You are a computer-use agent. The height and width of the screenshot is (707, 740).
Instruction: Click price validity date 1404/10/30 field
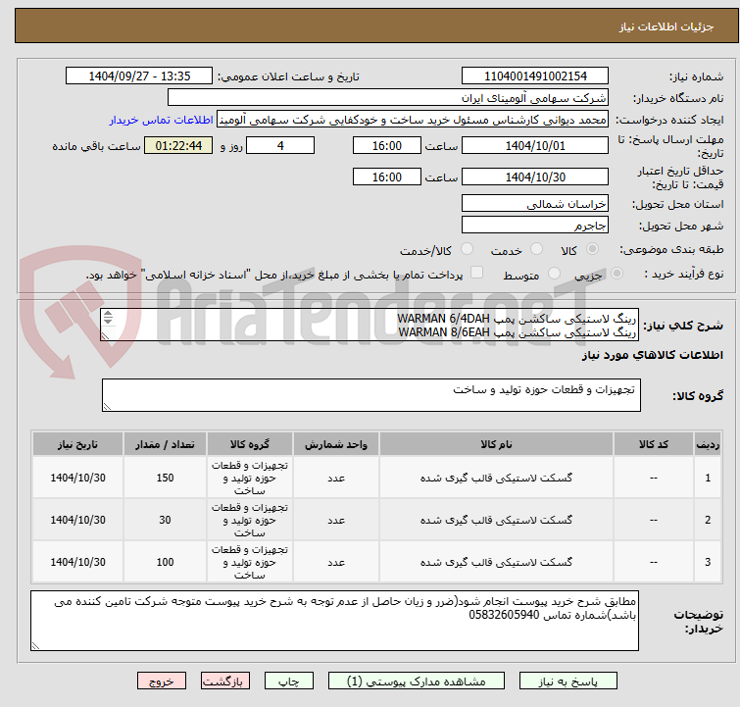click(535, 177)
